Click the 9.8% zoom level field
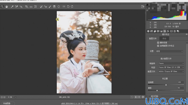The height and width of the screenshot is (105, 188). point(10,97)
